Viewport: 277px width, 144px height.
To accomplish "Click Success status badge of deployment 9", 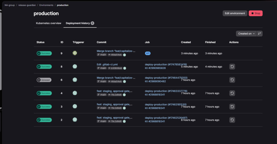I will point(44,53).
